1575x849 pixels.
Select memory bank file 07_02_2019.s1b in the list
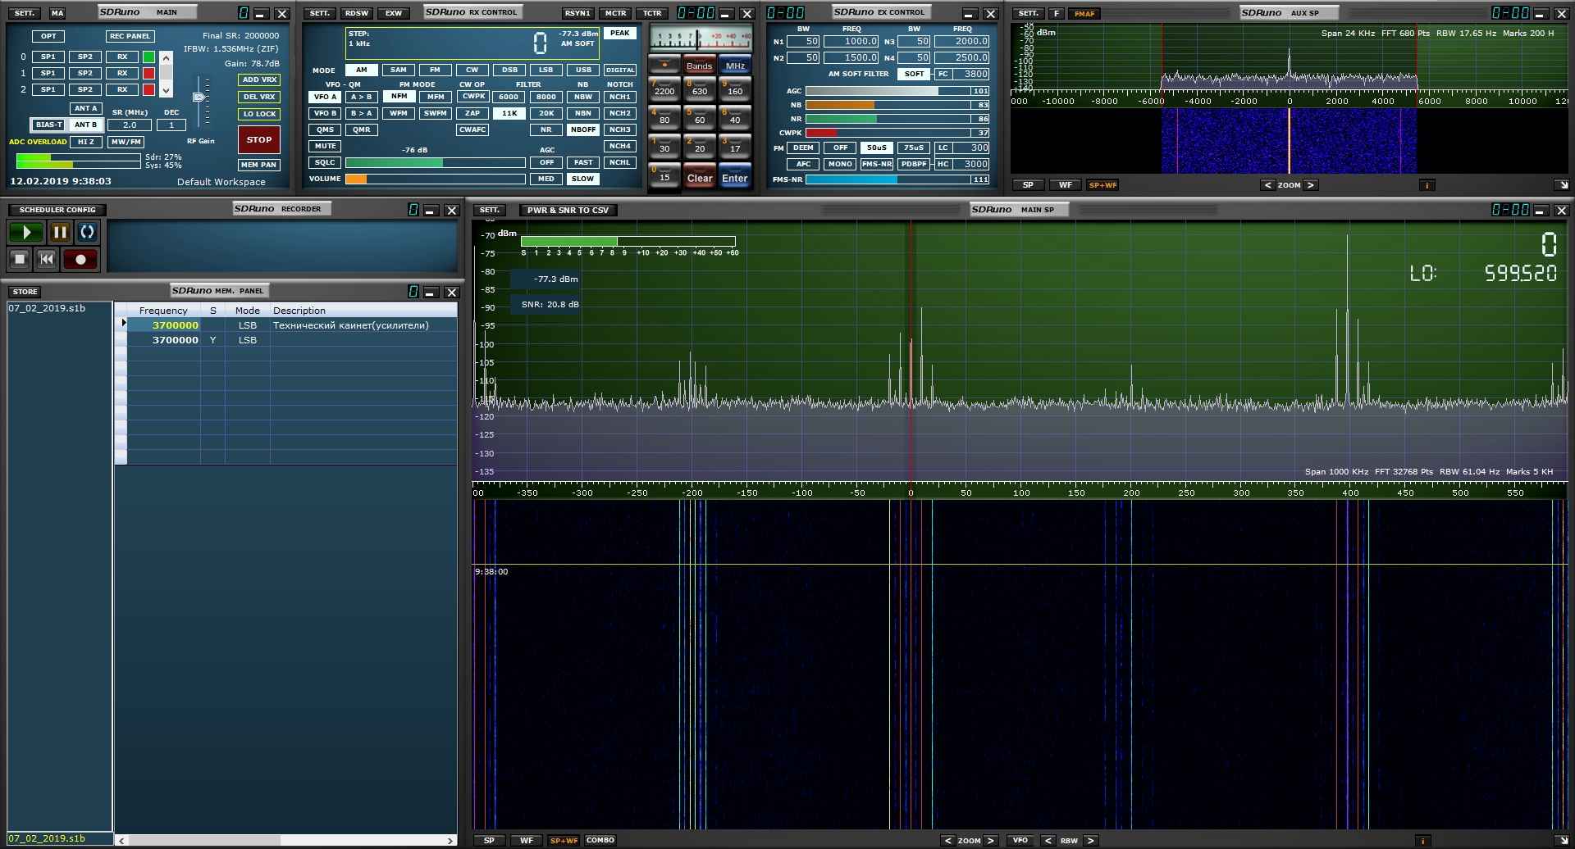tap(47, 308)
